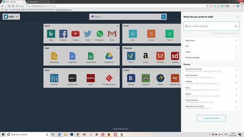Viewport: 244px width, 137px height.
Task: Open The Indian Express shortcut
Action: (109, 78)
